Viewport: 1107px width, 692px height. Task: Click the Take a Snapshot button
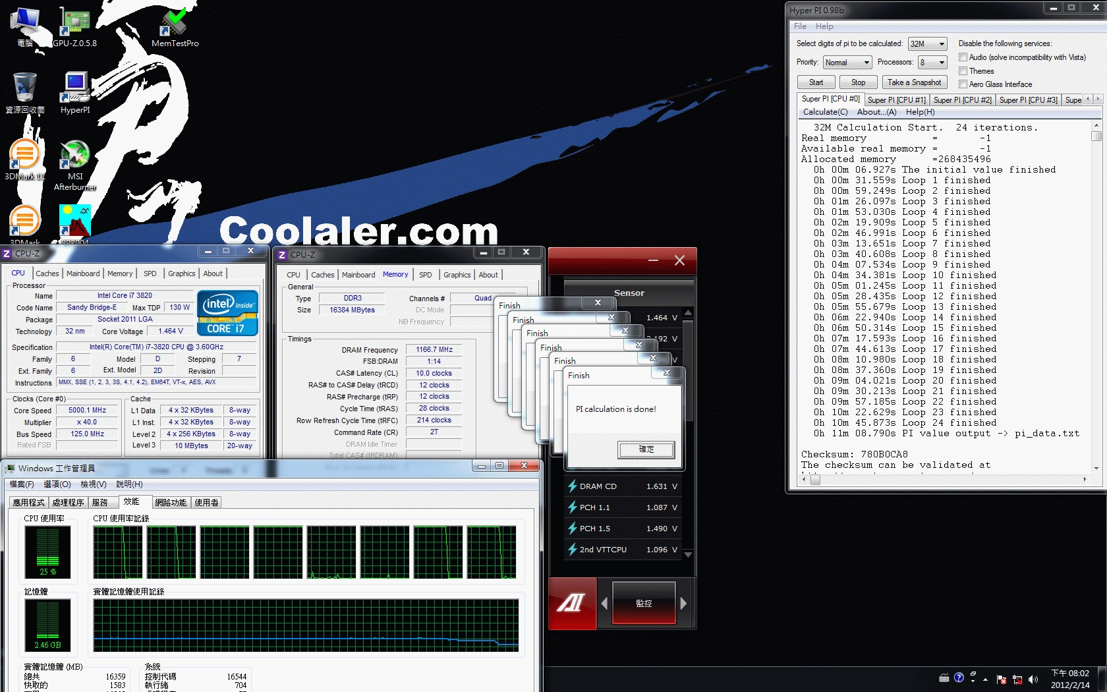pos(914,82)
